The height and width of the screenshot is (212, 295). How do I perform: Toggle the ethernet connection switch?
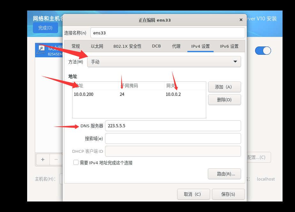point(263,51)
